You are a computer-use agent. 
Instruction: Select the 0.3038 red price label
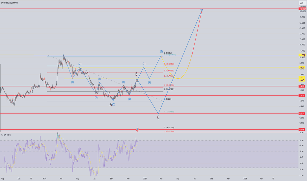(301, 130)
